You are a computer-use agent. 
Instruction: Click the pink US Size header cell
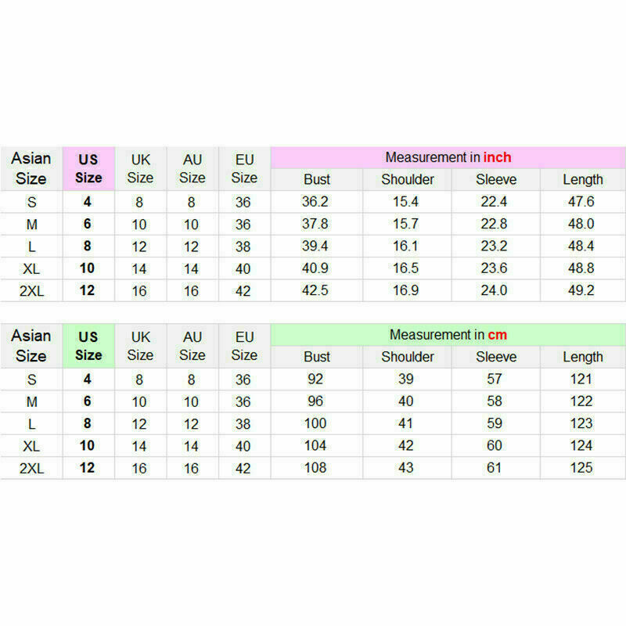point(88,168)
